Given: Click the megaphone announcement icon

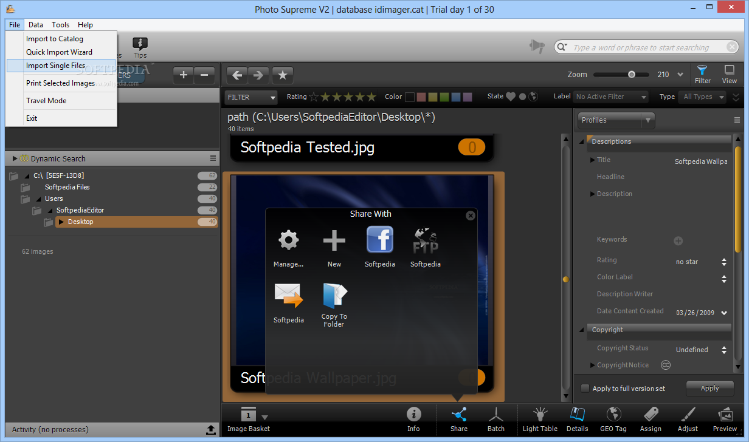Looking at the screenshot, I should (x=536, y=46).
